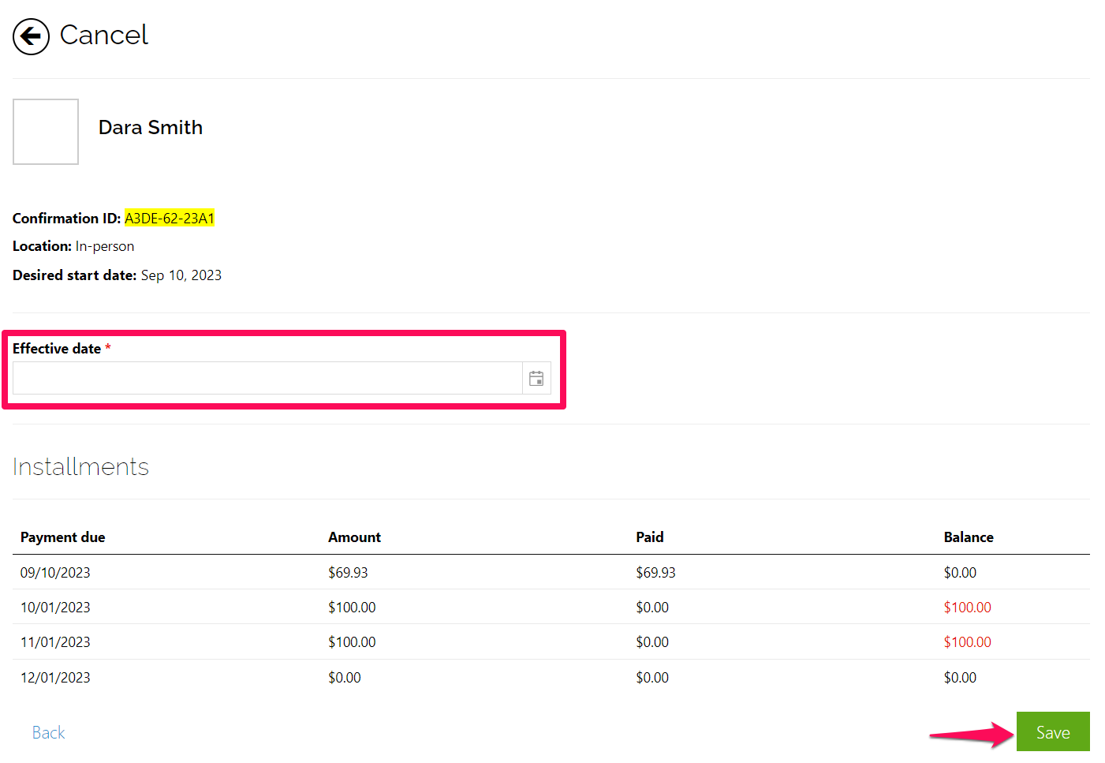
Task: Click the $69.93 paid value in 09/10/2023 row
Action: click(x=655, y=573)
